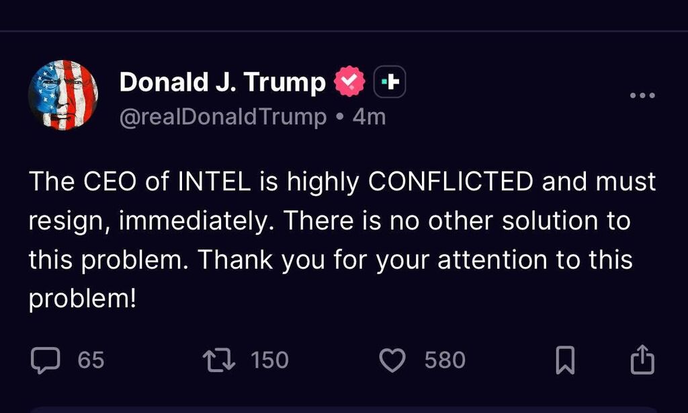The width and height of the screenshot is (688, 413).
Task: View the 150 reposts count
Action: click(269, 360)
